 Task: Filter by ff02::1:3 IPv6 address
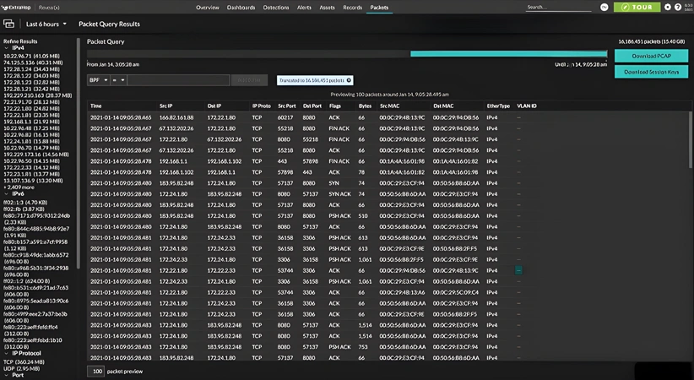25,203
